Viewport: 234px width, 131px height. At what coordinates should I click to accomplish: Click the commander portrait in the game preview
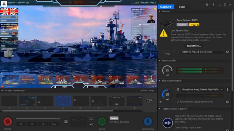point(151,19)
